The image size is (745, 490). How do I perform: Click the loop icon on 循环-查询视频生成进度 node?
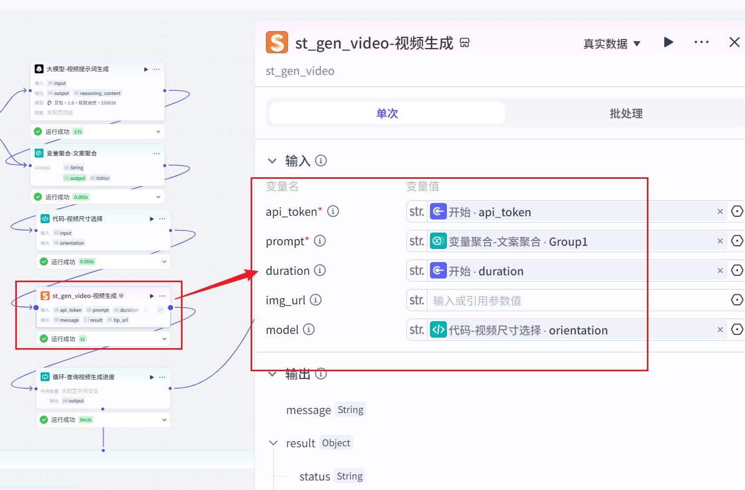click(44, 377)
